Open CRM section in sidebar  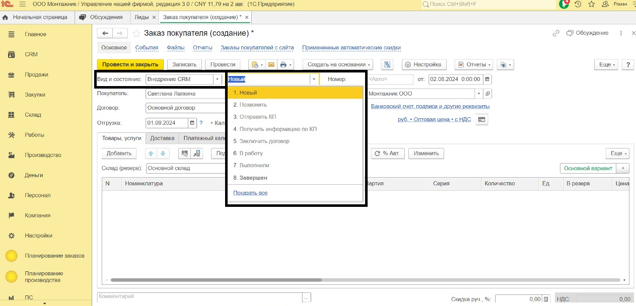point(31,54)
